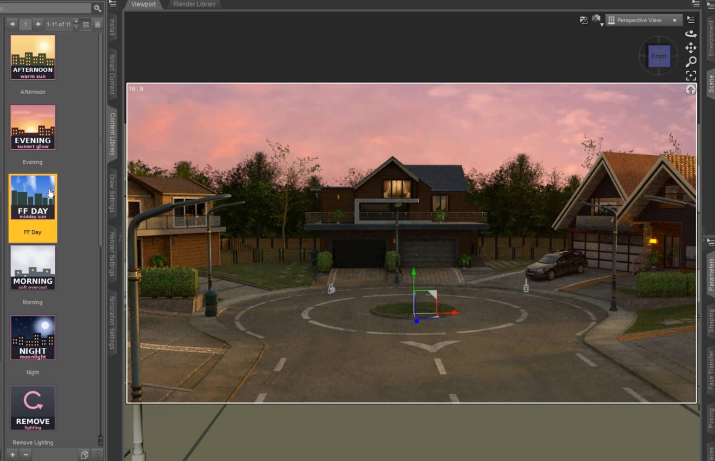This screenshot has width=715, height=461.
Task: Open the Perspective View camera dropdown
Action: coord(644,20)
